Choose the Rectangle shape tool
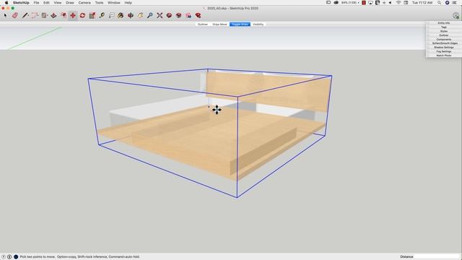462x260 pixels. tap(44, 15)
